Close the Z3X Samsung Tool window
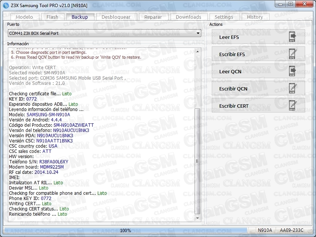 (x=304, y=4)
